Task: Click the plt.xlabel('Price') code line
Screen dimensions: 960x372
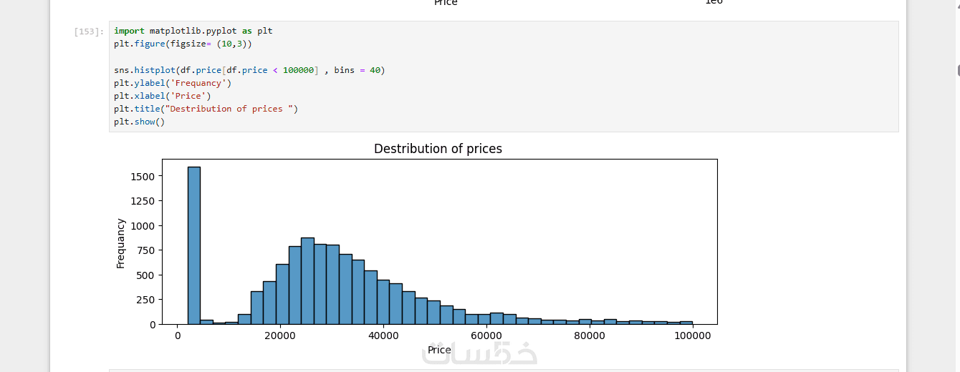Action: point(162,96)
